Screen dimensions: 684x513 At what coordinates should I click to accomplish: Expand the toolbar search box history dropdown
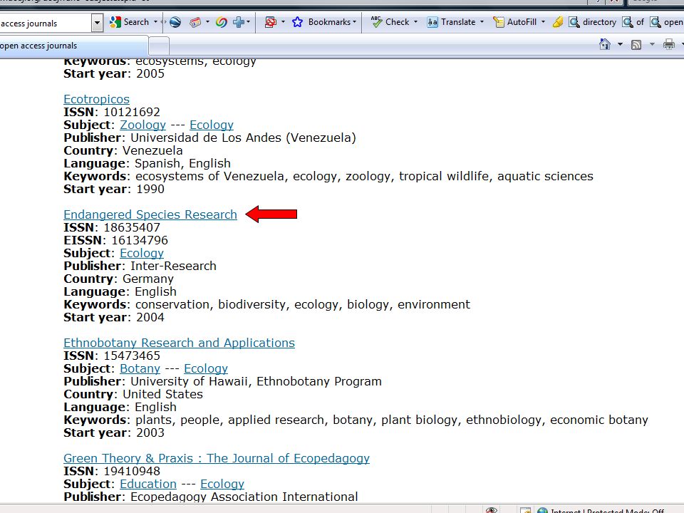tap(97, 23)
